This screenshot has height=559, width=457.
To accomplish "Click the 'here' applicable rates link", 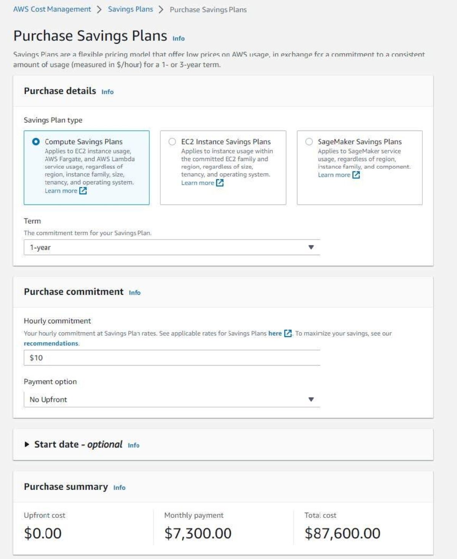I will point(275,334).
